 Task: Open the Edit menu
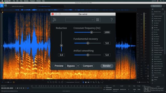17,1
